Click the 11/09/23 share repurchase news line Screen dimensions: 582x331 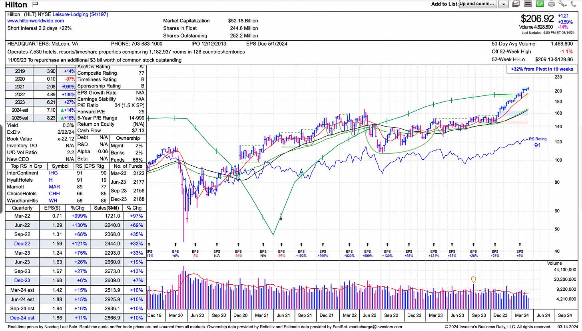[x=94, y=60]
